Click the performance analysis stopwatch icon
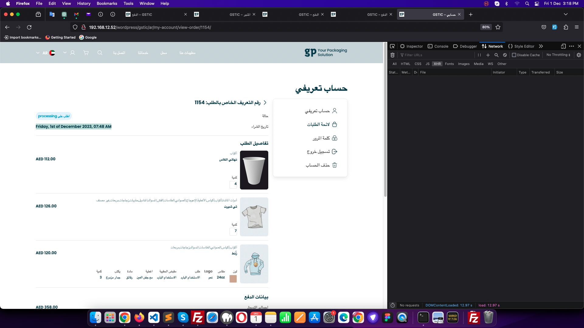The height and width of the screenshot is (328, 584). [393, 305]
